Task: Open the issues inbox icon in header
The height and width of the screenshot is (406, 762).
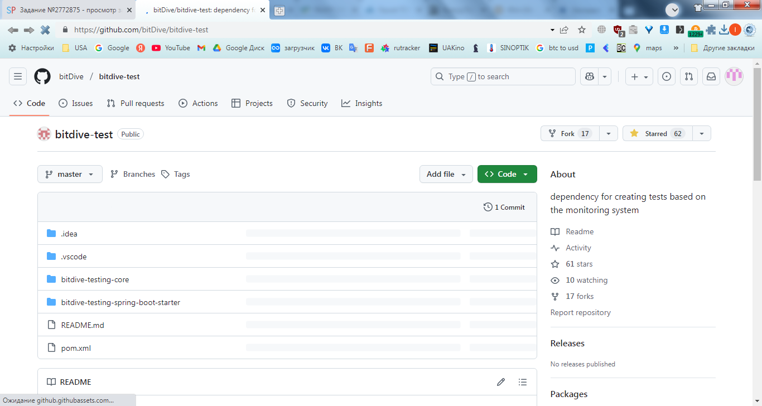Action: 667,76
